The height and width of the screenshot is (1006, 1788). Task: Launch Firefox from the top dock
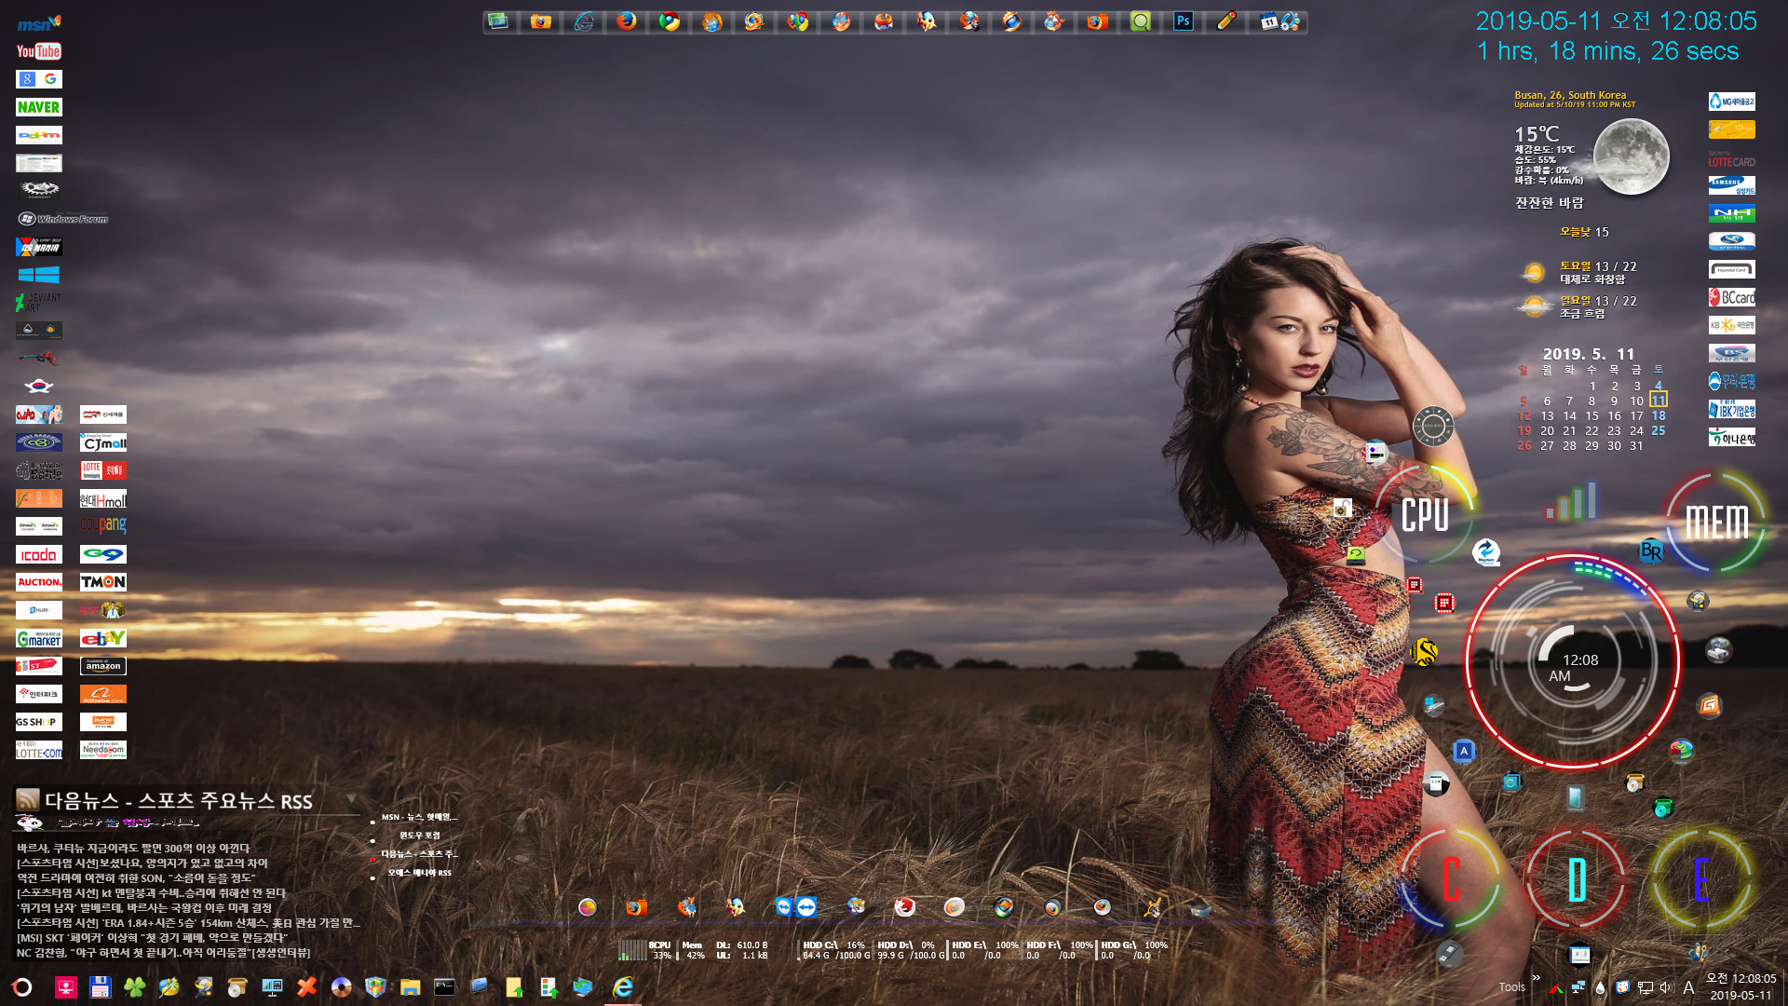[627, 21]
